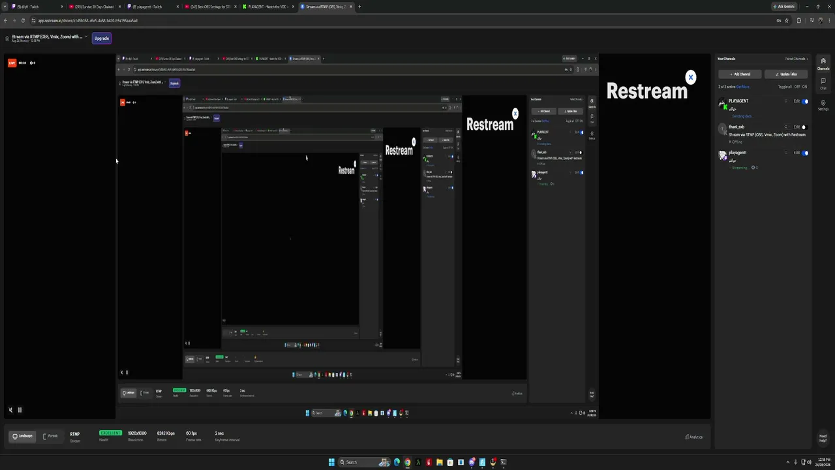Open the Settings sidebar panel

[823, 104]
